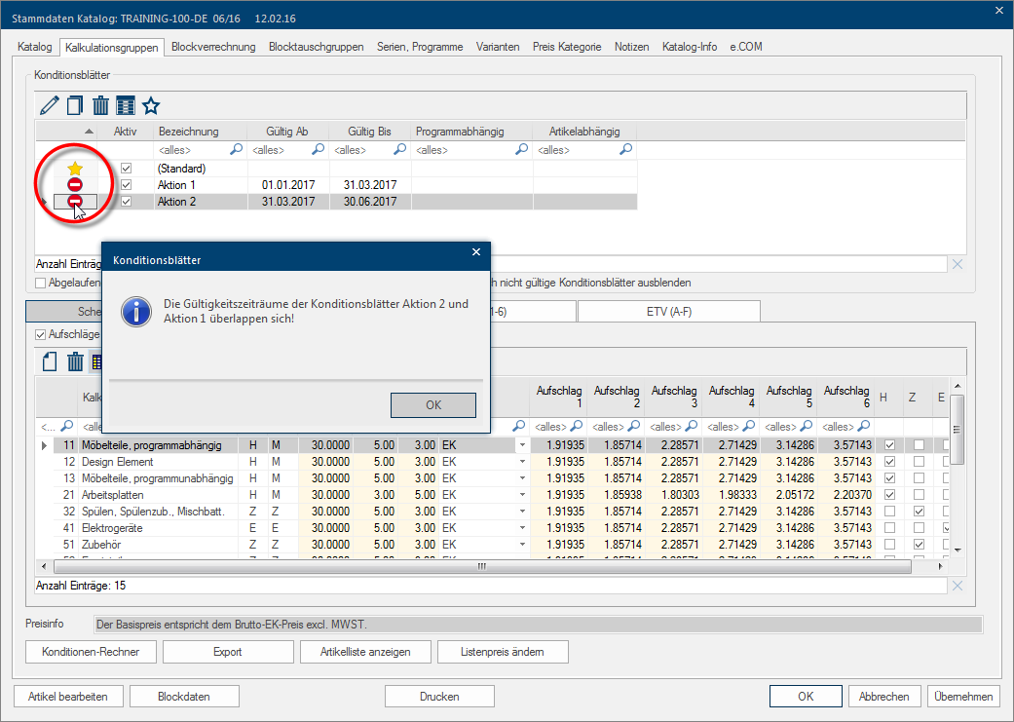Confirm the overlap message with OK

[432, 404]
